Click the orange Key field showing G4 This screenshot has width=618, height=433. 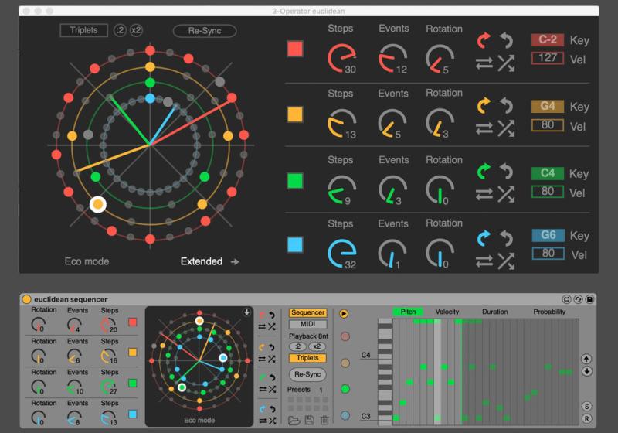(x=548, y=106)
